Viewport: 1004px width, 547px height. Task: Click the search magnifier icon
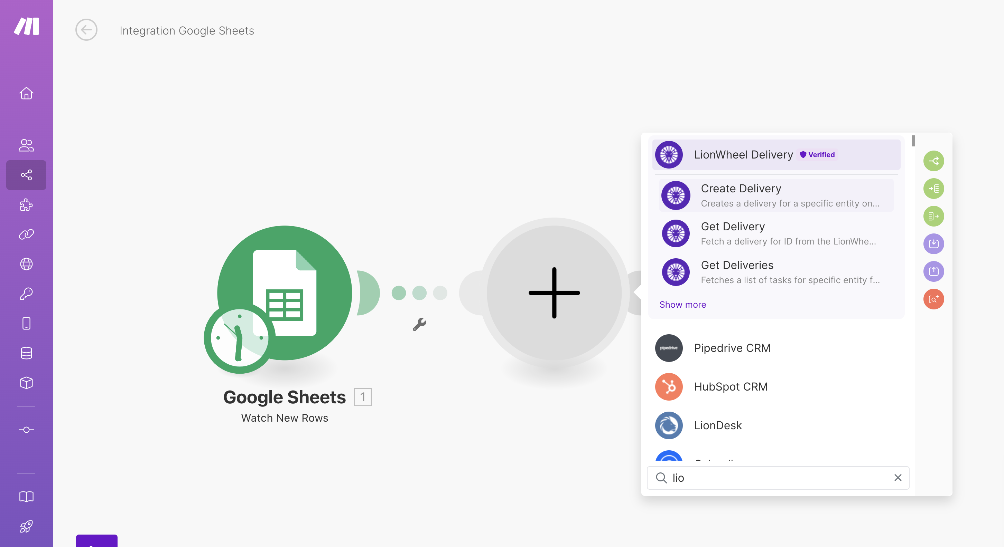[x=661, y=478]
